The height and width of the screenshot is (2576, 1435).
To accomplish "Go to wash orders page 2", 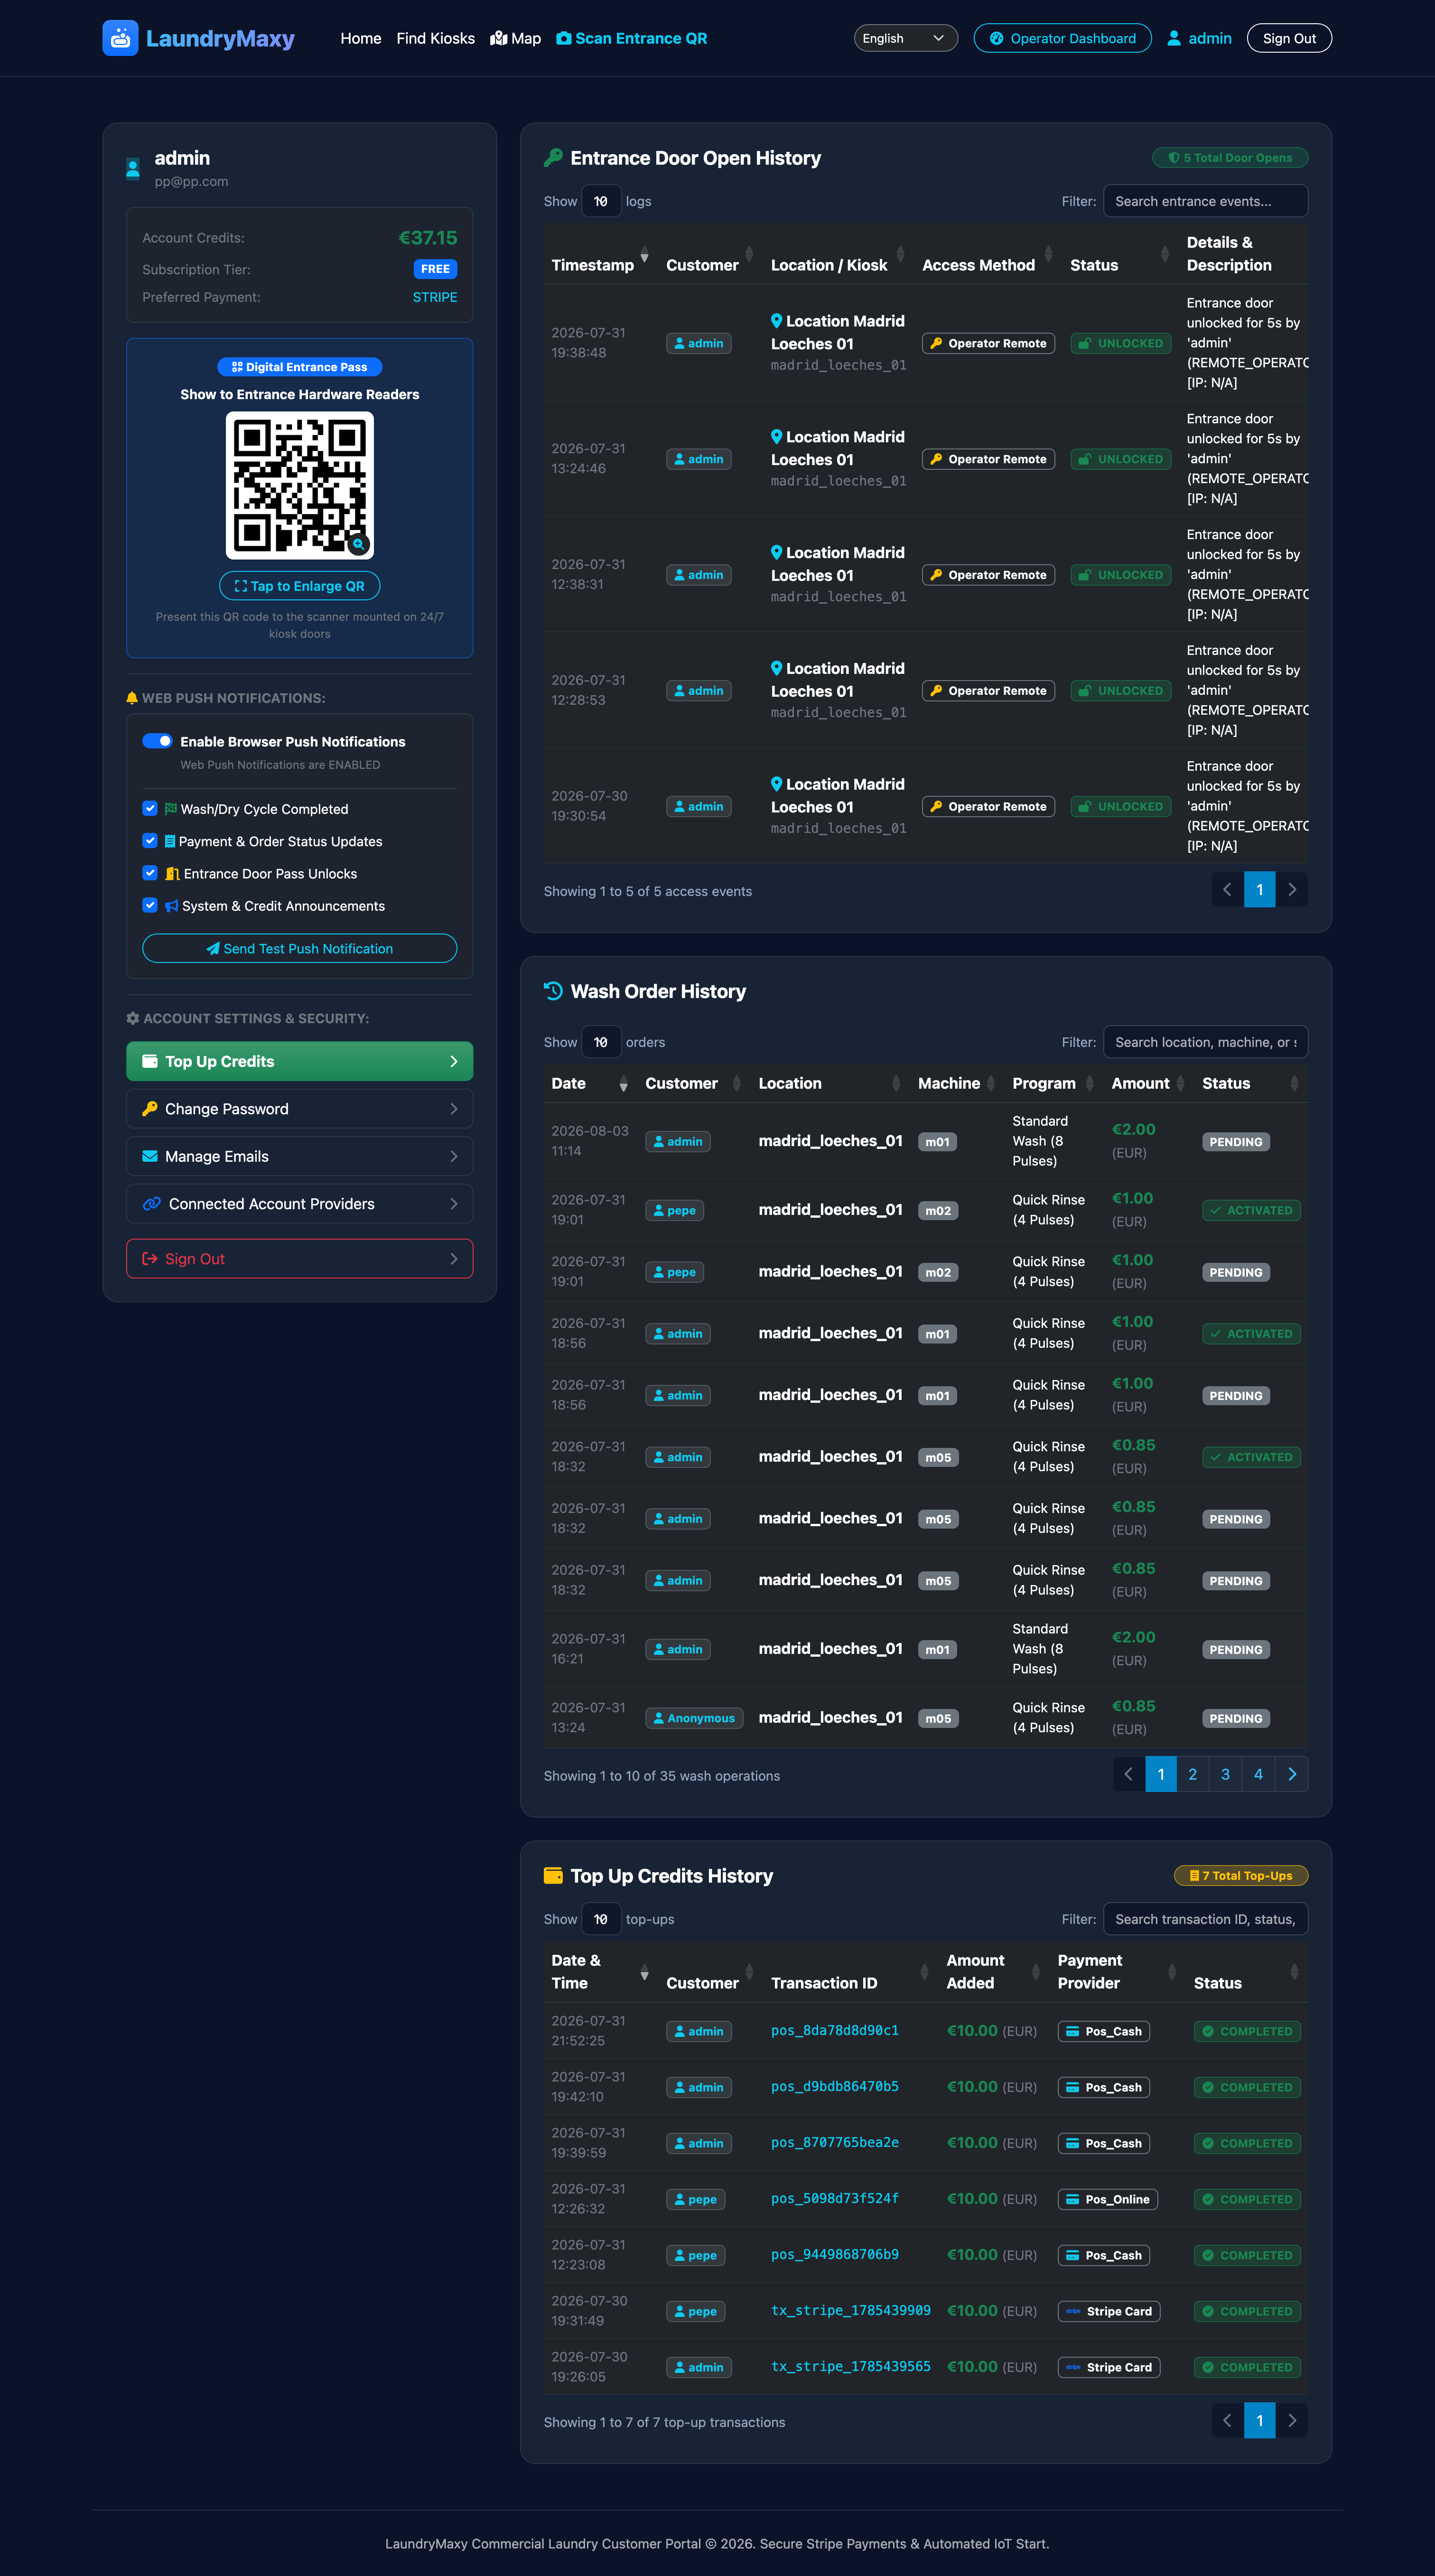I will coord(1192,1774).
